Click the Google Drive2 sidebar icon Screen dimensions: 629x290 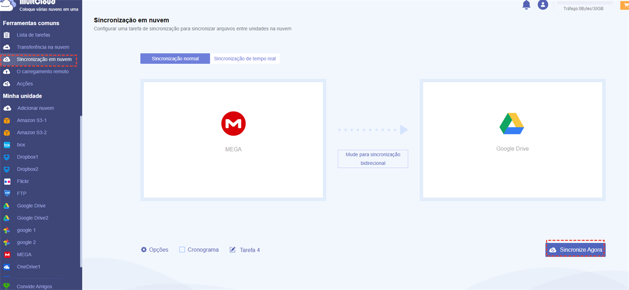pyautogui.click(x=7, y=218)
